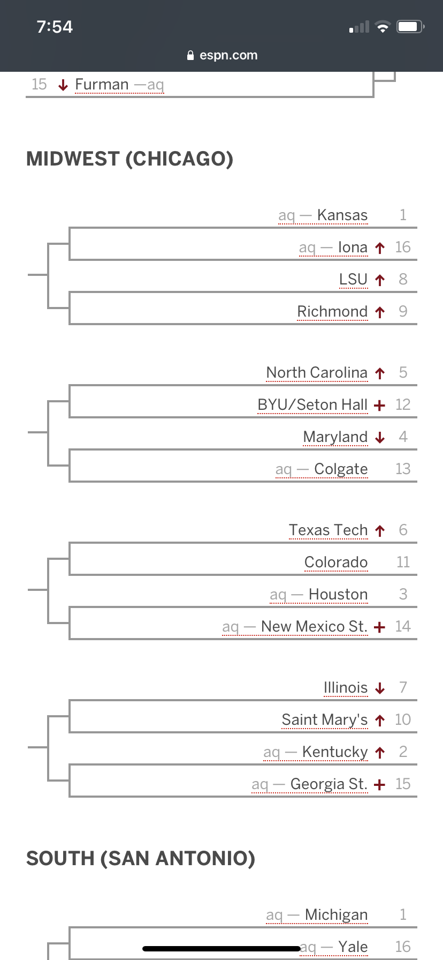This screenshot has height=960, width=443.
Task: Tap the down arrow beside Maryland
Action: click(380, 438)
